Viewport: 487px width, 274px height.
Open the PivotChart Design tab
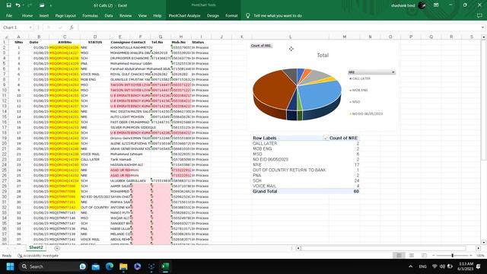pyautogui.click(x=213, y=15)
